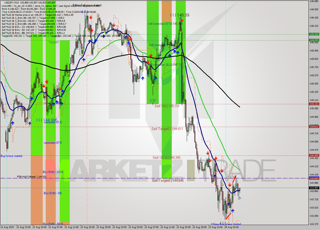Click the '22 Aug 03:45' time axis label
This screenshot has height=230, width=320.
coord(40,227)
